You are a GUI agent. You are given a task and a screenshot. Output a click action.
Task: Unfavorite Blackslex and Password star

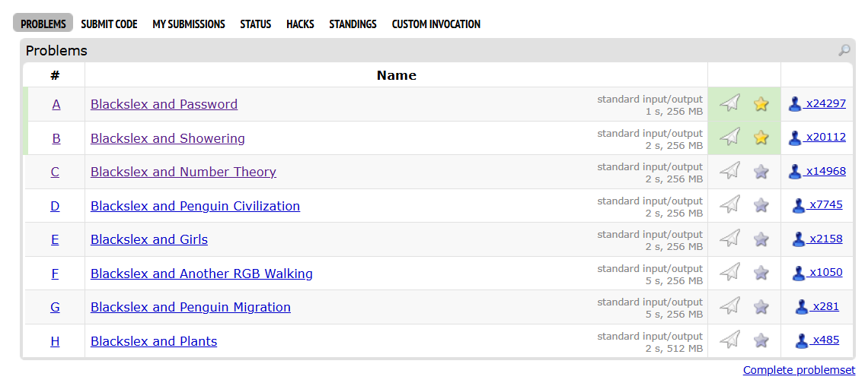click(x=761, y=103)
